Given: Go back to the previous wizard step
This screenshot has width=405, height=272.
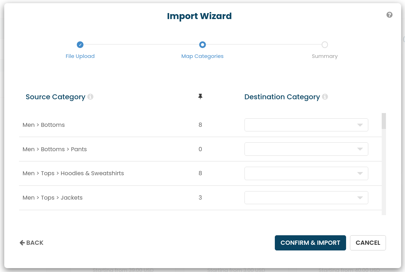Looking at the screenshot, I should click(32, 243).
